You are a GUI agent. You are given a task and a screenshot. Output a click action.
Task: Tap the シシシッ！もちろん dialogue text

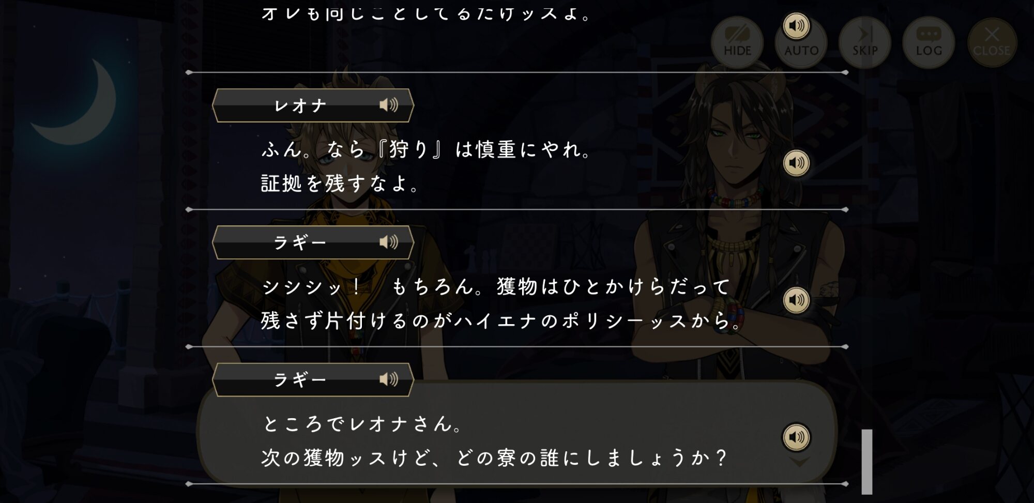click(501, 303)
